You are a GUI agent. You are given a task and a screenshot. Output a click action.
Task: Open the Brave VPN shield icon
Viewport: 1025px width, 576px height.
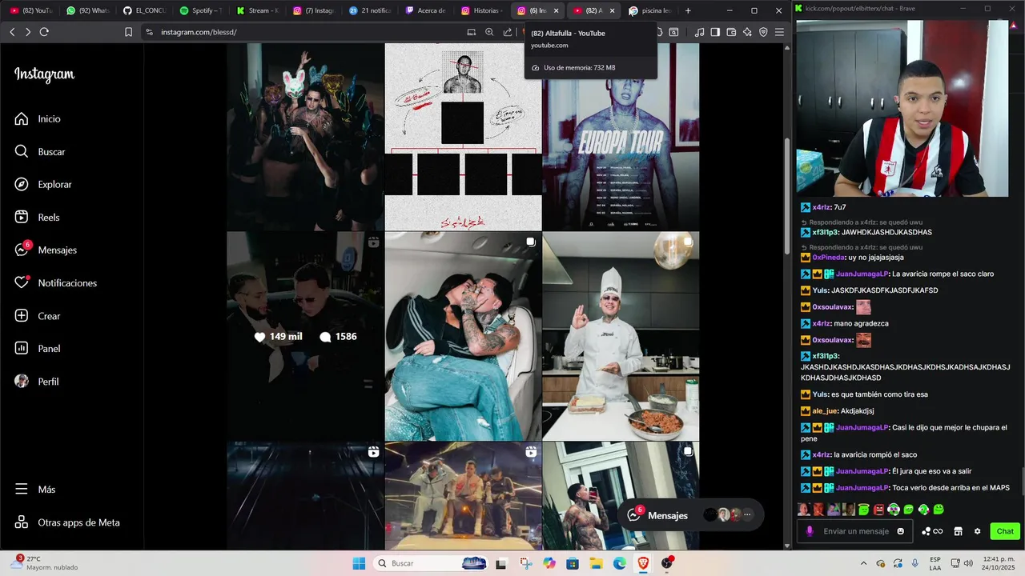point(763,32)
